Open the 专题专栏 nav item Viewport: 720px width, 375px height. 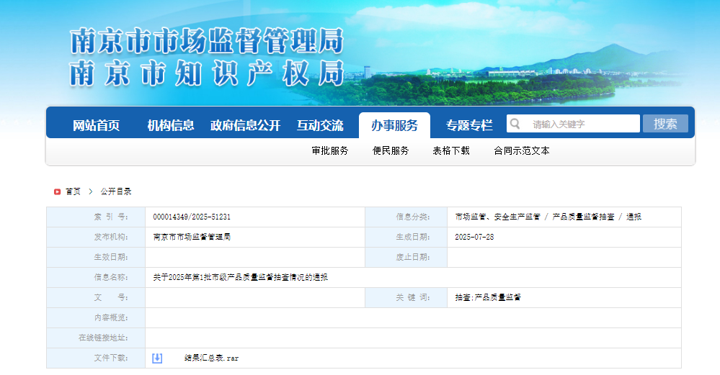point(468,125)
